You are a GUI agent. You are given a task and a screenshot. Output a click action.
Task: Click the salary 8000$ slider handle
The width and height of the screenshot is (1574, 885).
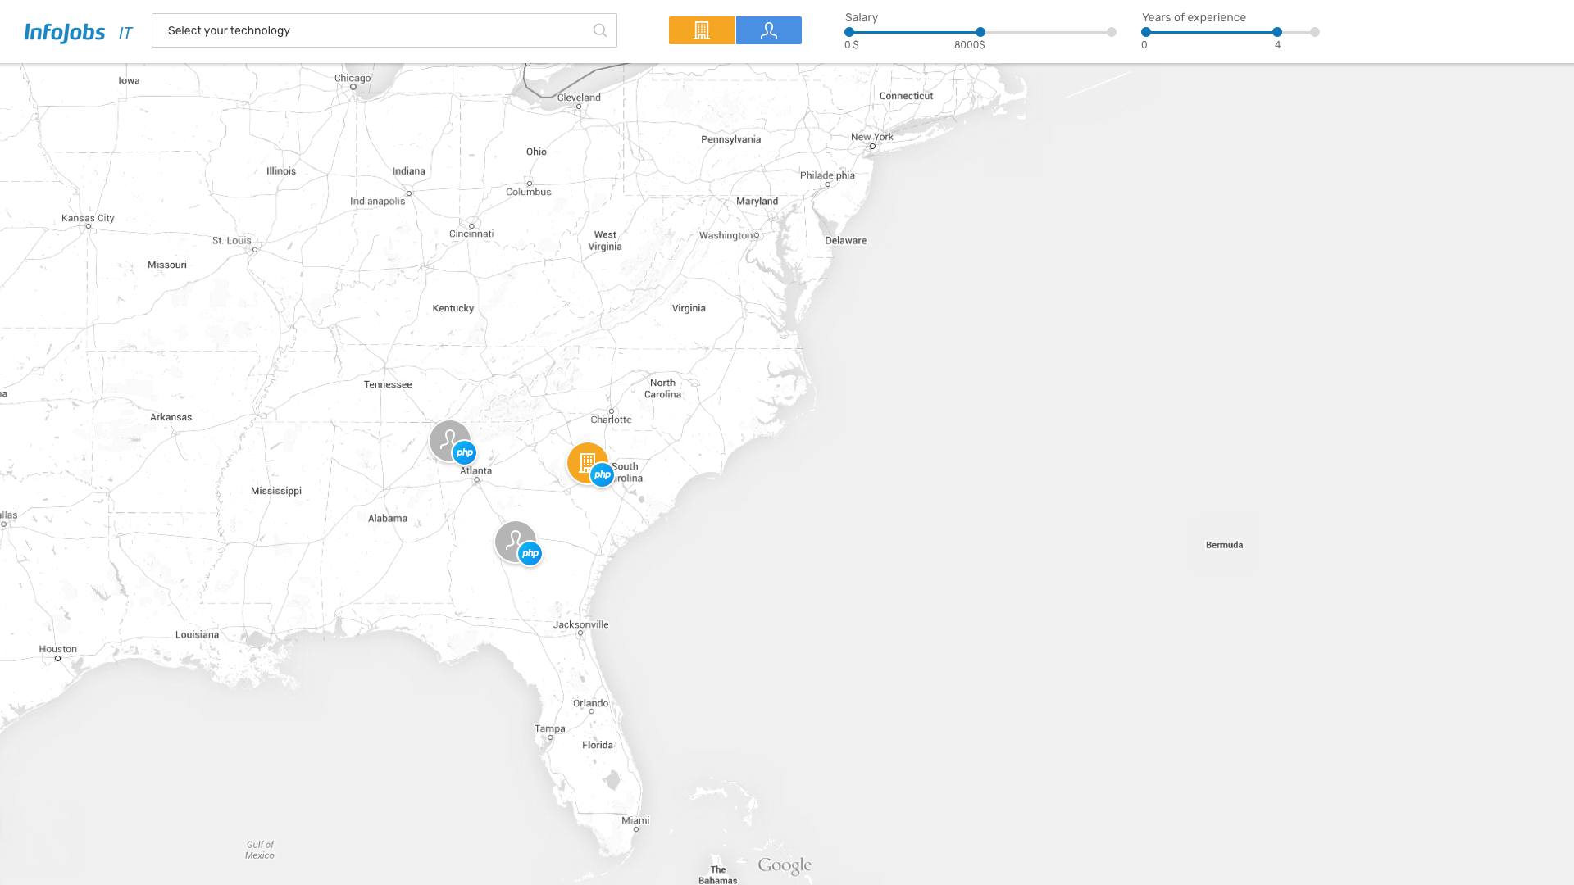tap(980, 32)
